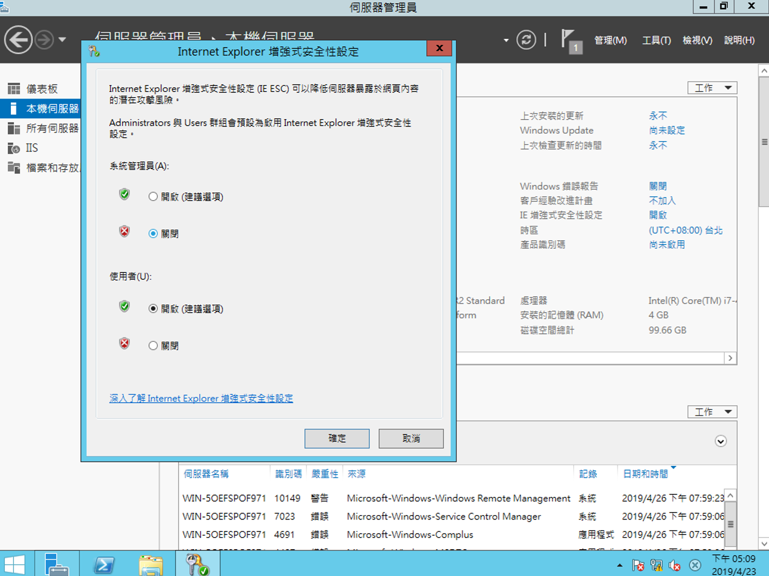
Task: Click the (UTC+08:00) 台北 time zone link
Action: click(686, 231)
